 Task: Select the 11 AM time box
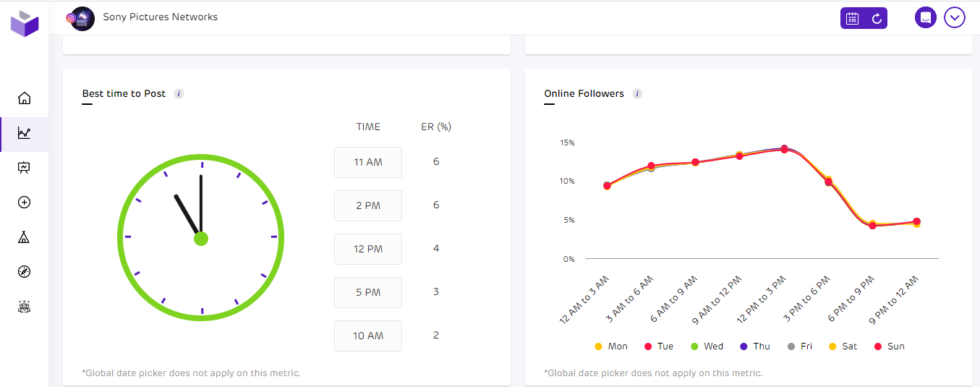tap(367, 162)
